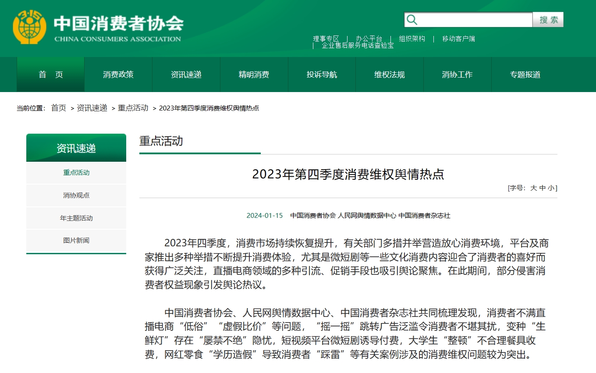Select 消协观点 in the left sidebar
Image resolution: width=596 pixels, height=373 pixels.
(x=76, y=195)
